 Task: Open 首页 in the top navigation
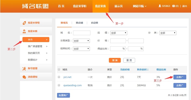61,6
